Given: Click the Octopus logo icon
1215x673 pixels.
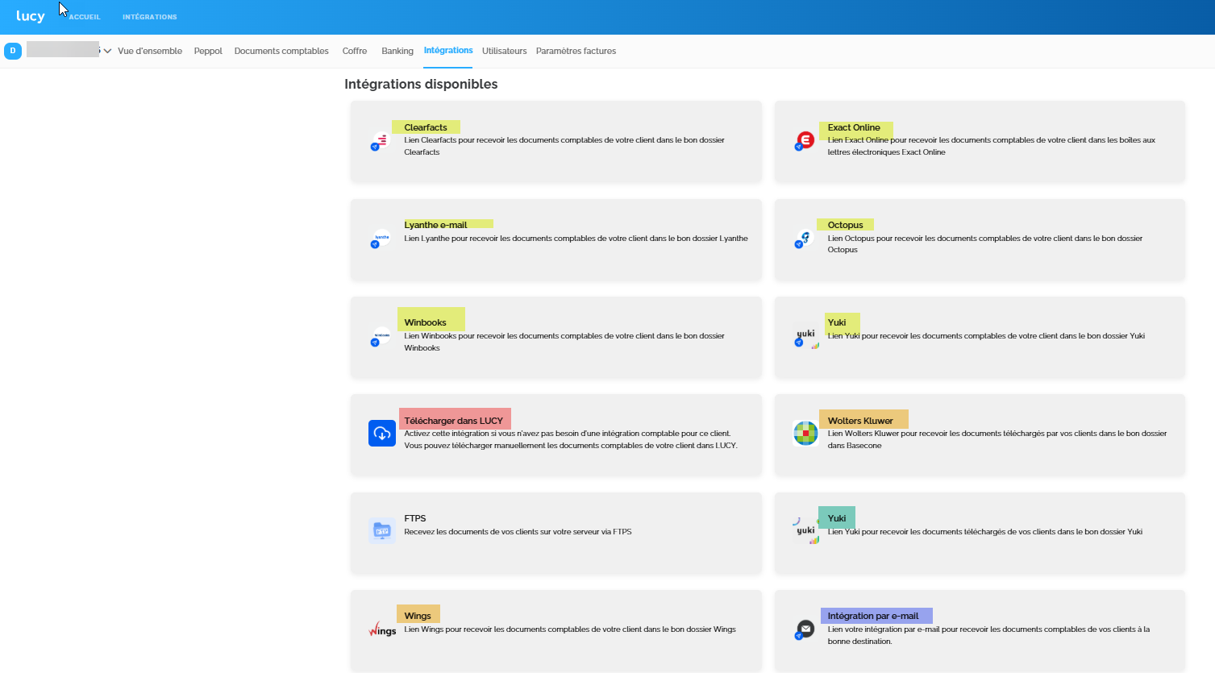Looking at the screenshot, I should point(804,239).
